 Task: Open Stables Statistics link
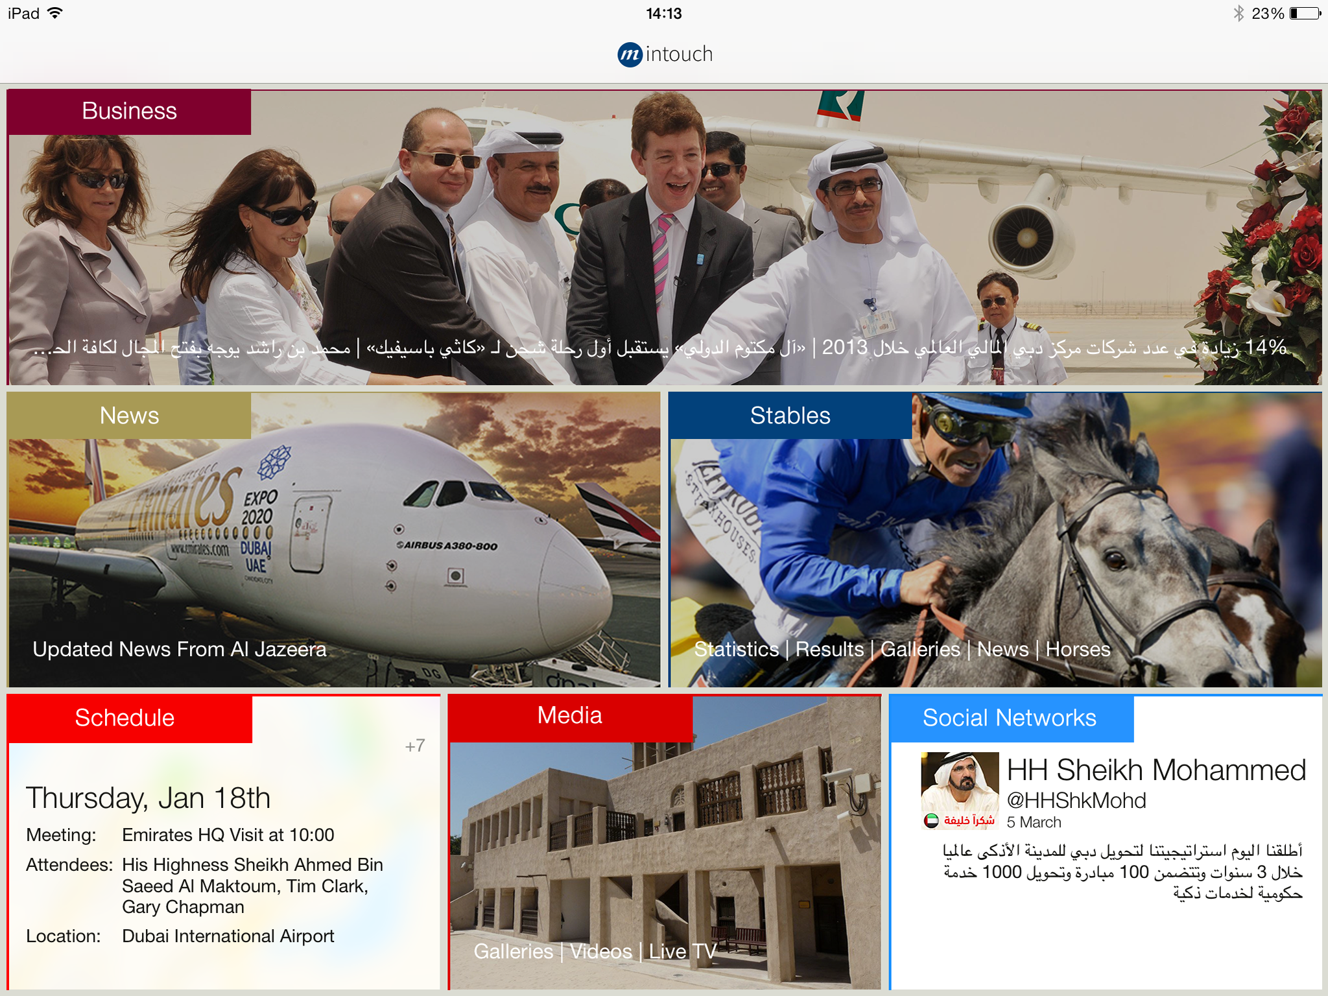737,649
